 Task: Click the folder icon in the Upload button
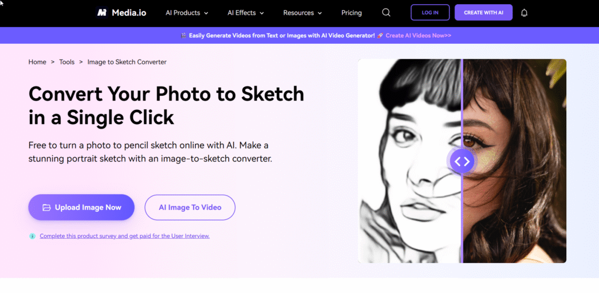[x=47, y=208]
